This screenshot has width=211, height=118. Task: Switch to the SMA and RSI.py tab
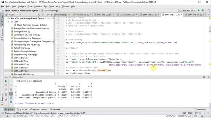150,15
